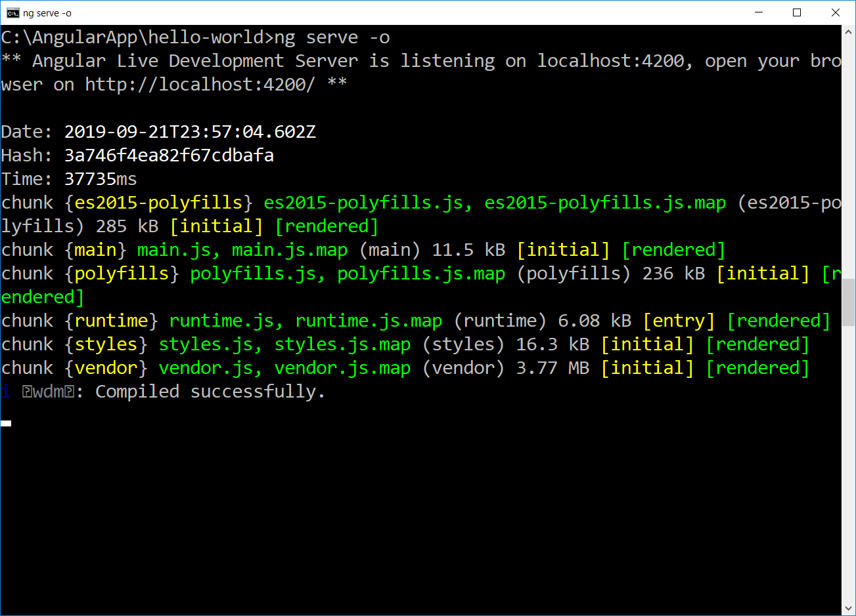856x616 pixels.
Task: Click the yellow [entry] tag
Action: [x=679, y=321]
